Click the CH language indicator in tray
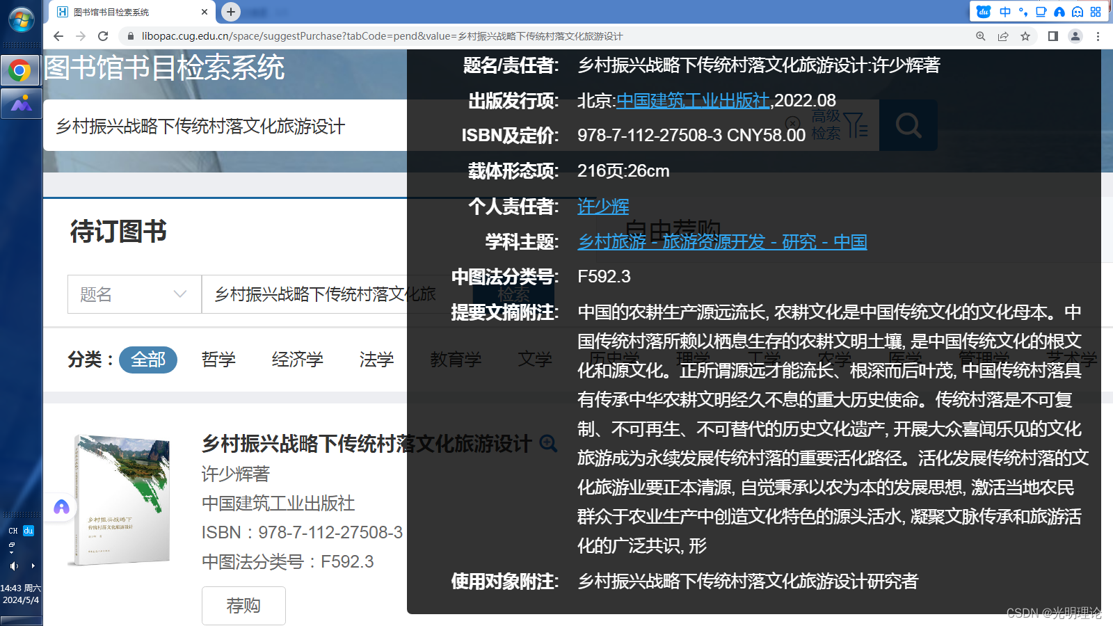This screenshot has width=1113, height=626. [13, 531]
